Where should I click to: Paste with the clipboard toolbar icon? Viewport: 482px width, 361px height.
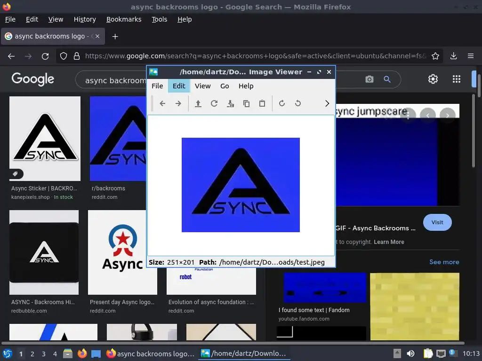pyautogui.click(x=262, y=103)
